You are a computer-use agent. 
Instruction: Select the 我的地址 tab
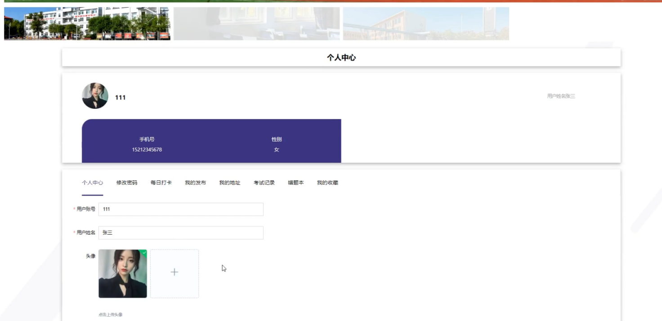[230, 183]
